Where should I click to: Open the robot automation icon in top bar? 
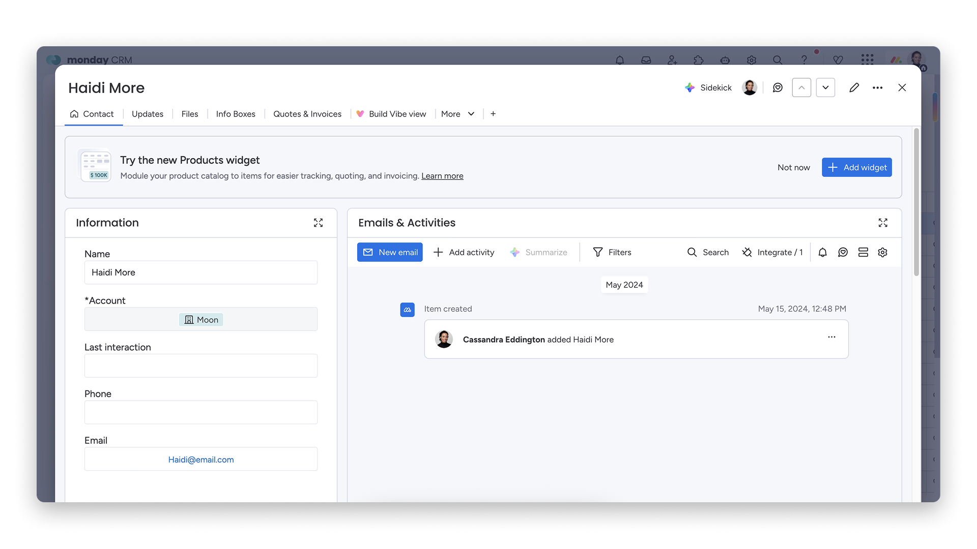[x=725, y=60]
